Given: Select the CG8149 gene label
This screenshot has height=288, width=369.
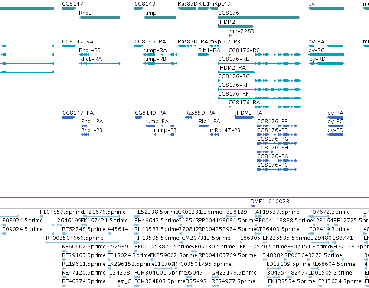Looking at the screenshot, I should (x=145, y=4).
